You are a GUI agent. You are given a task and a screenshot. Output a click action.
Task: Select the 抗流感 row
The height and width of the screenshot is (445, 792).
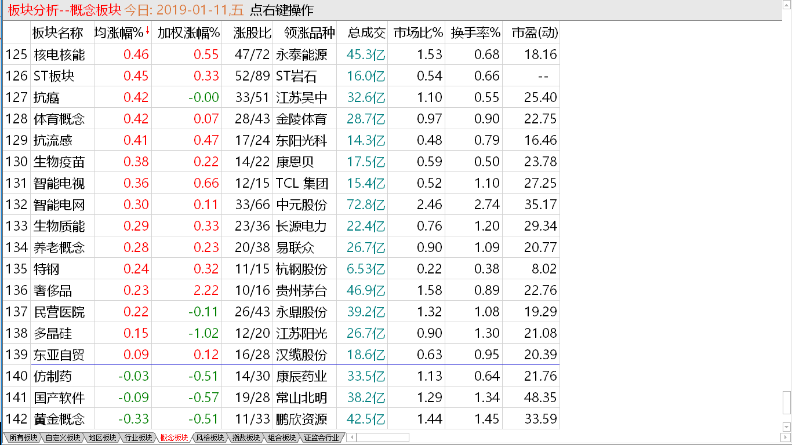281,140
